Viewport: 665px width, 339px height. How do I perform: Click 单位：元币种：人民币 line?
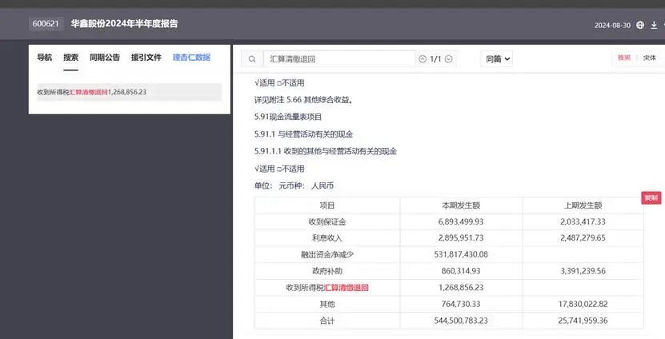click(x=294, y=185)
